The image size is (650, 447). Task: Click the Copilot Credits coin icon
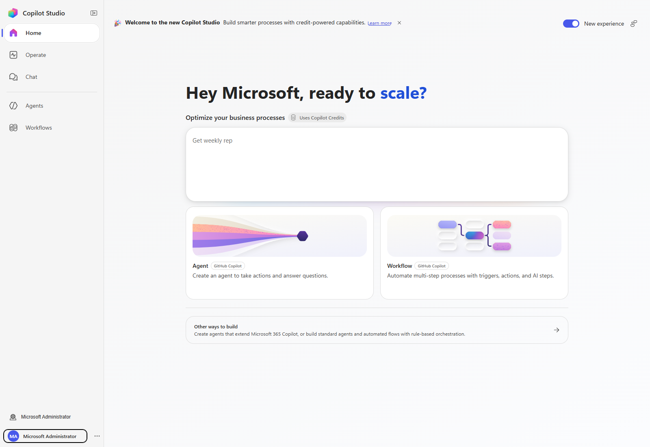pos(293,118)
